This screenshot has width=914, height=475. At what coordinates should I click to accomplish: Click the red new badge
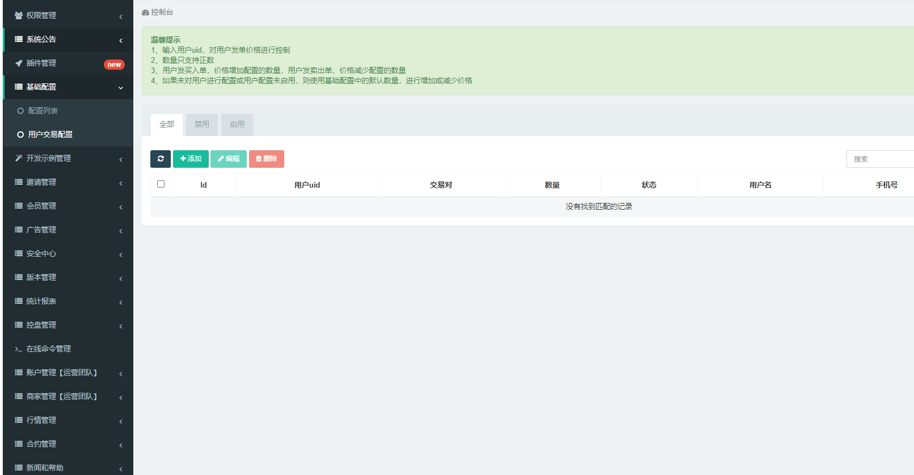(114, 65)
